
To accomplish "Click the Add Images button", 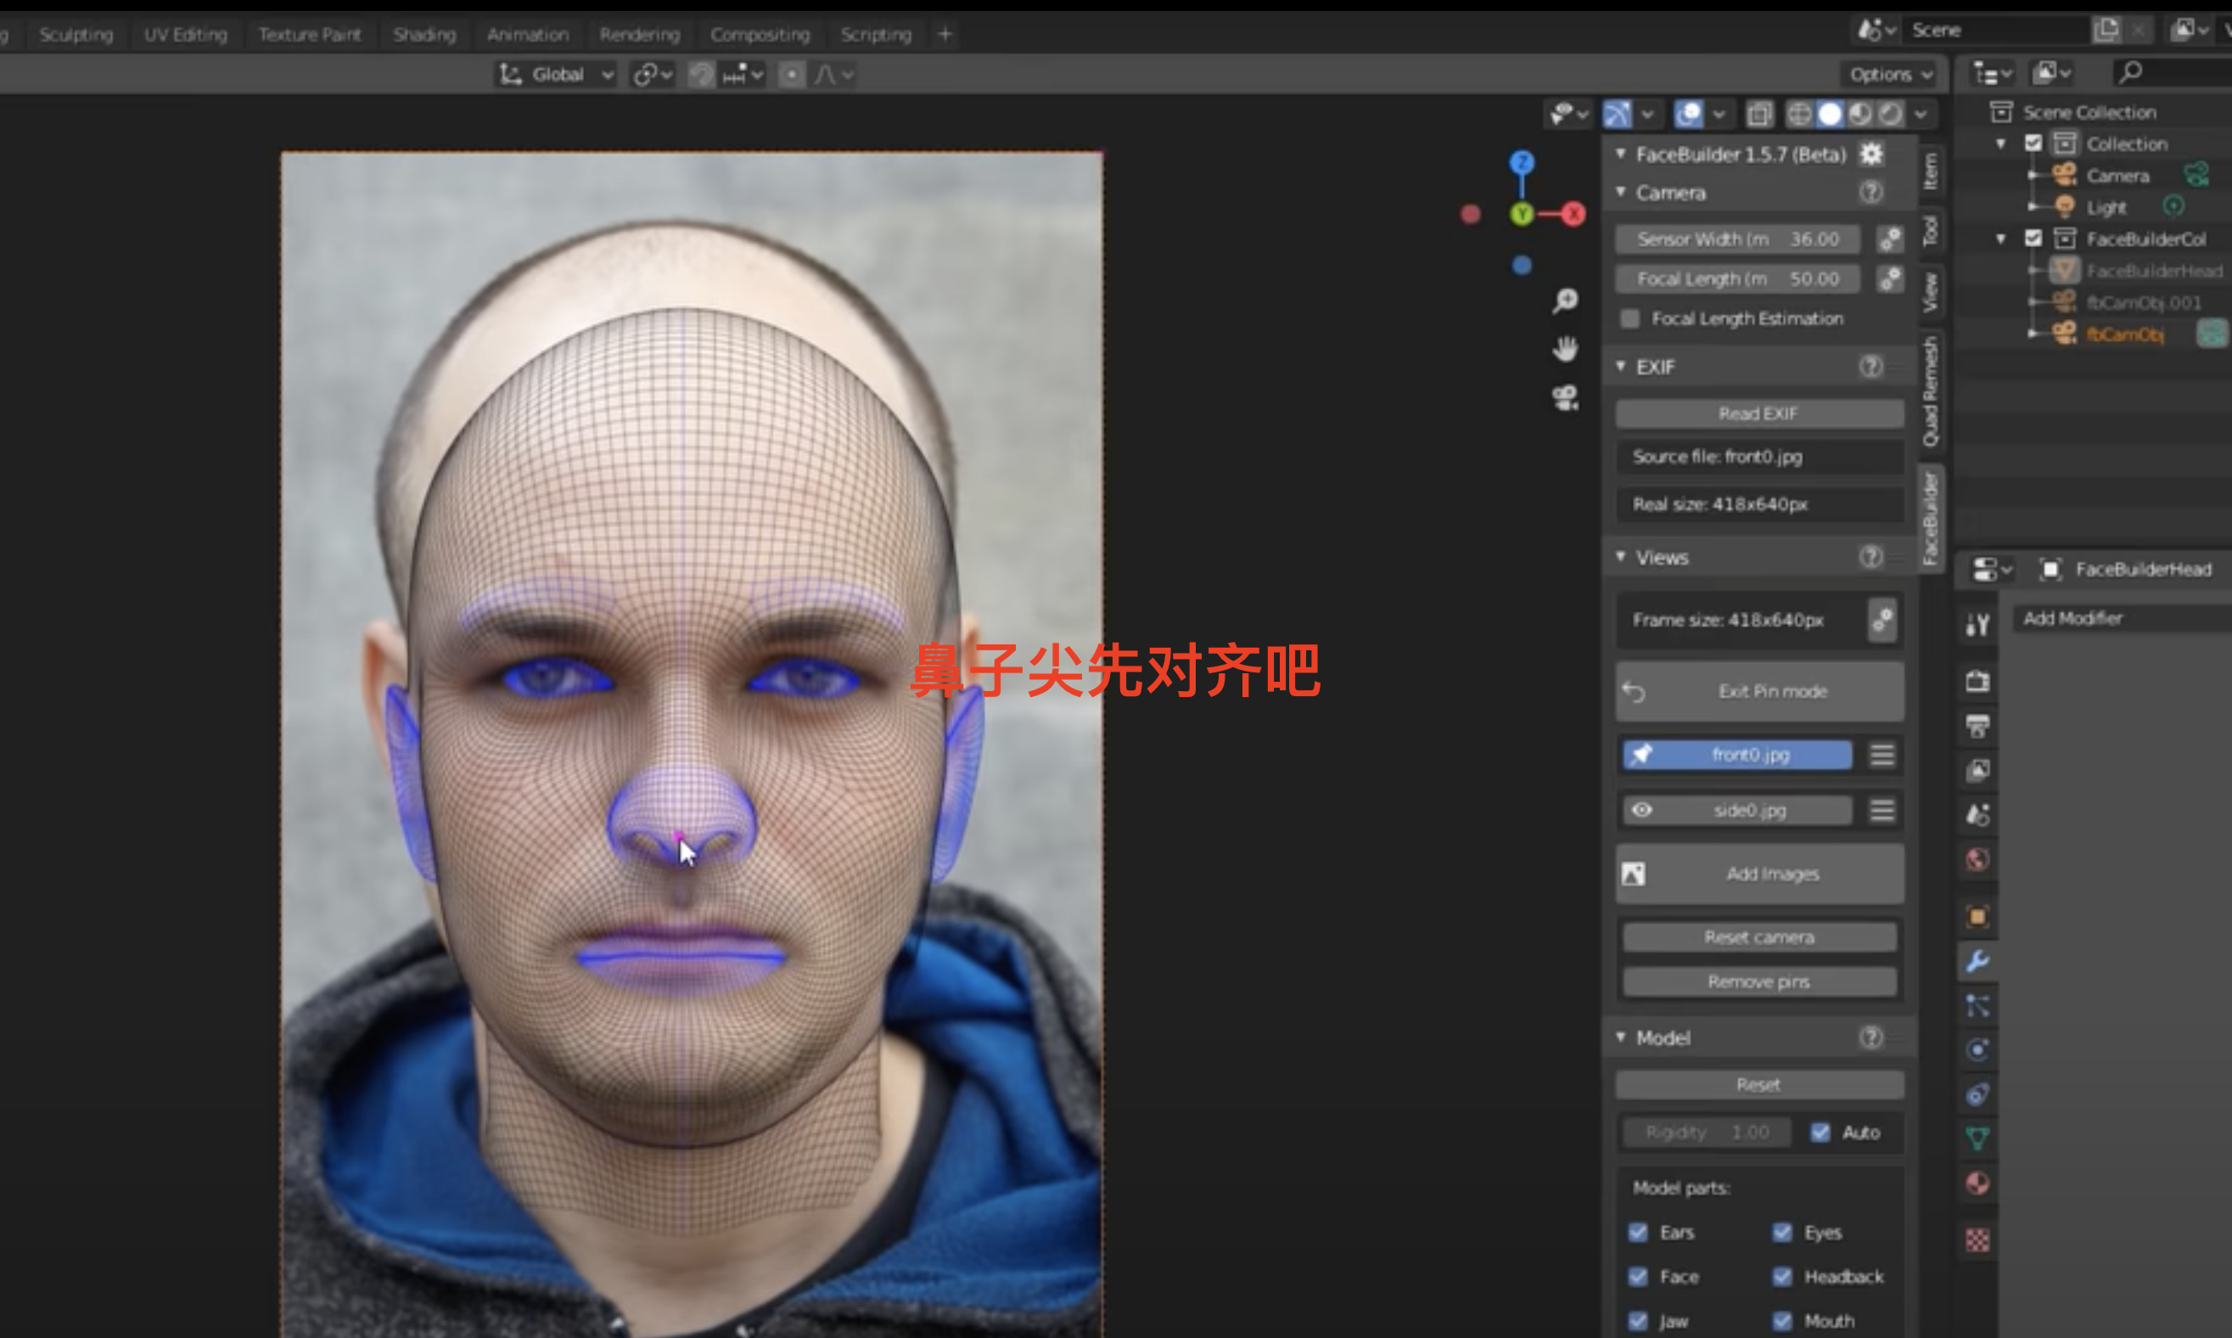I will (1759, 874).
